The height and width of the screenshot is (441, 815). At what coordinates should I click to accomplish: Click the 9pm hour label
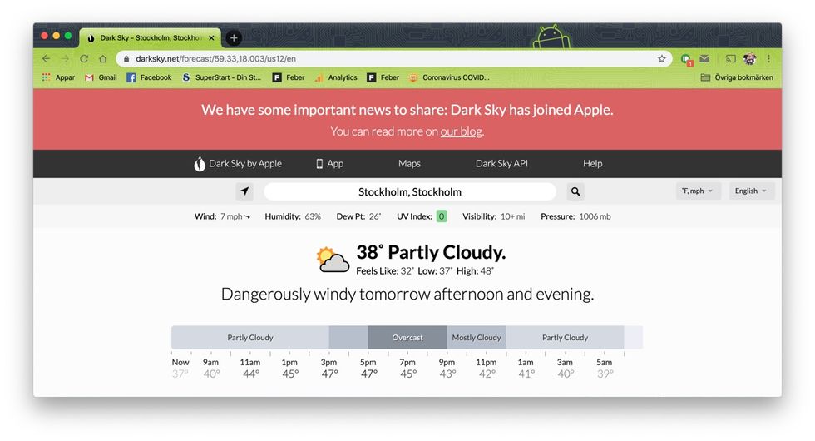[x=447, y=363]
